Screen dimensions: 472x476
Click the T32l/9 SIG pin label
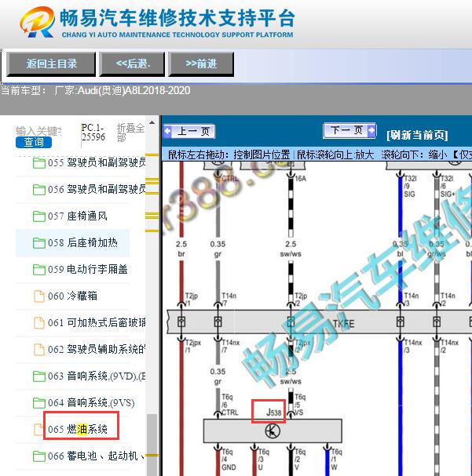point(410,186)
